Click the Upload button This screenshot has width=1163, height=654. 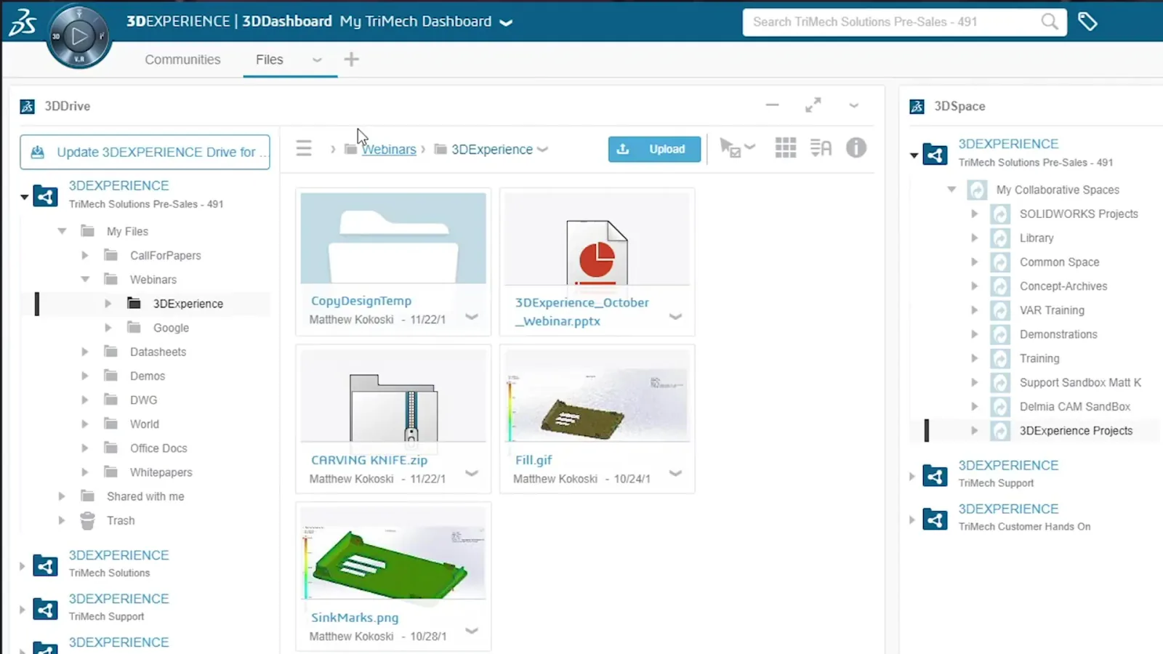pyautogui.click(x=654, y=149)
